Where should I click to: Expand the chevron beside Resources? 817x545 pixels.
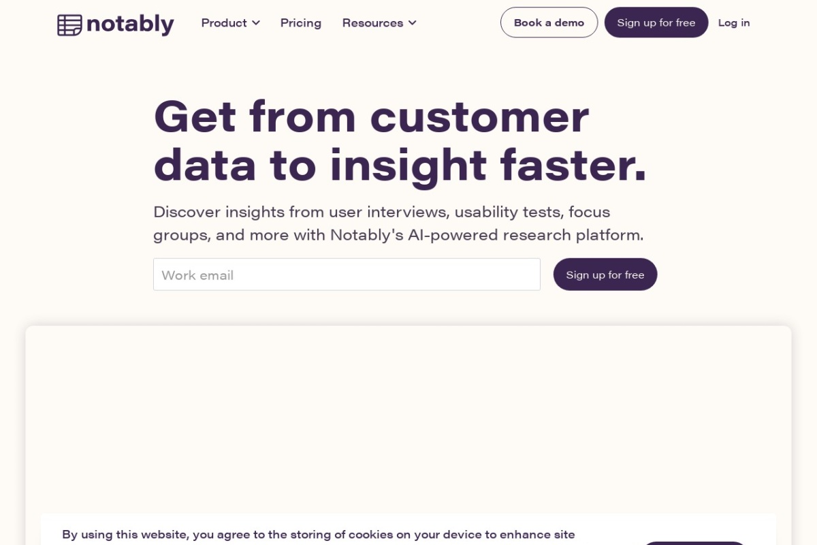click(x=413, y=23)
